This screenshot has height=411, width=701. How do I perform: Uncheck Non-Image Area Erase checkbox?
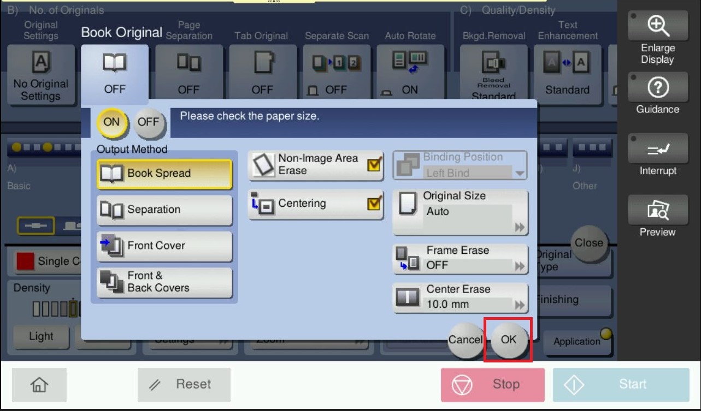coord(374,165)
